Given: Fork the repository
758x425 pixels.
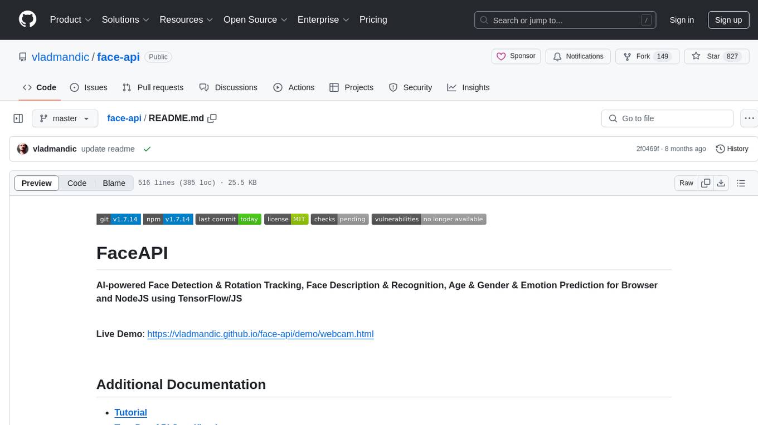Looking at the screenshot, I should pyautogui.click(x=647, y=56).
